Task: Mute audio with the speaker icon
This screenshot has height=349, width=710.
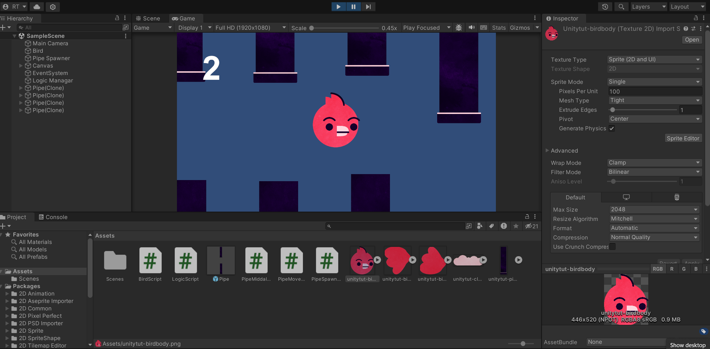Action: pos(471,27)
